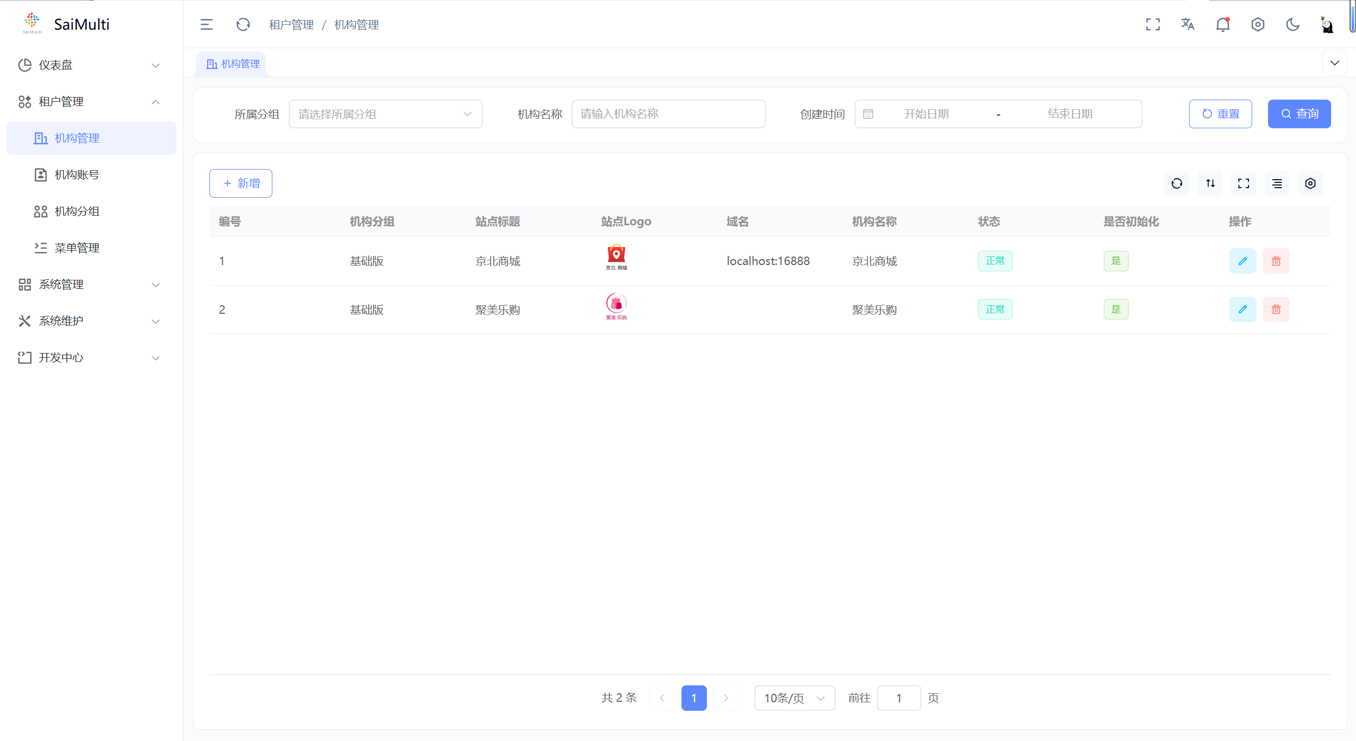Open the 所属分组 selection dropdown
Image resolution: width=1356 pixels, height=741 pixels.
click(385, 113)
